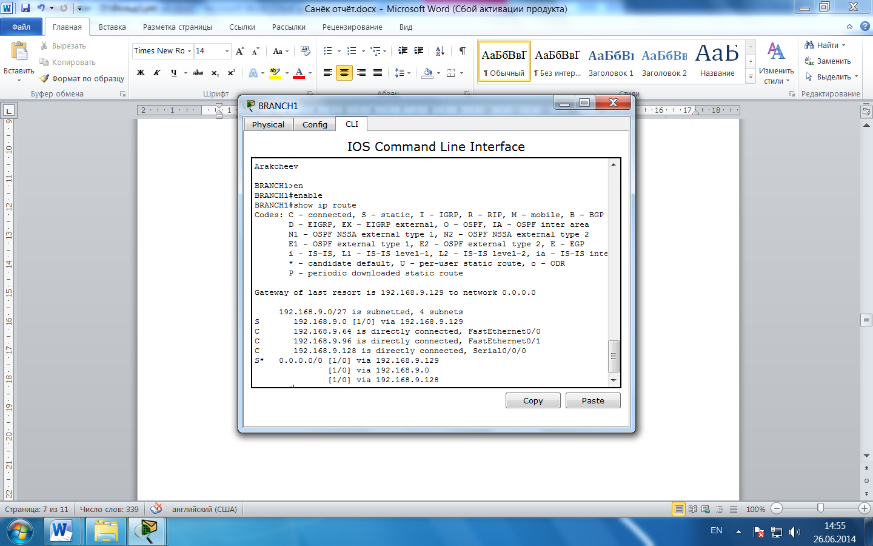Click the increase indent icon

click(x=418, y=51)
